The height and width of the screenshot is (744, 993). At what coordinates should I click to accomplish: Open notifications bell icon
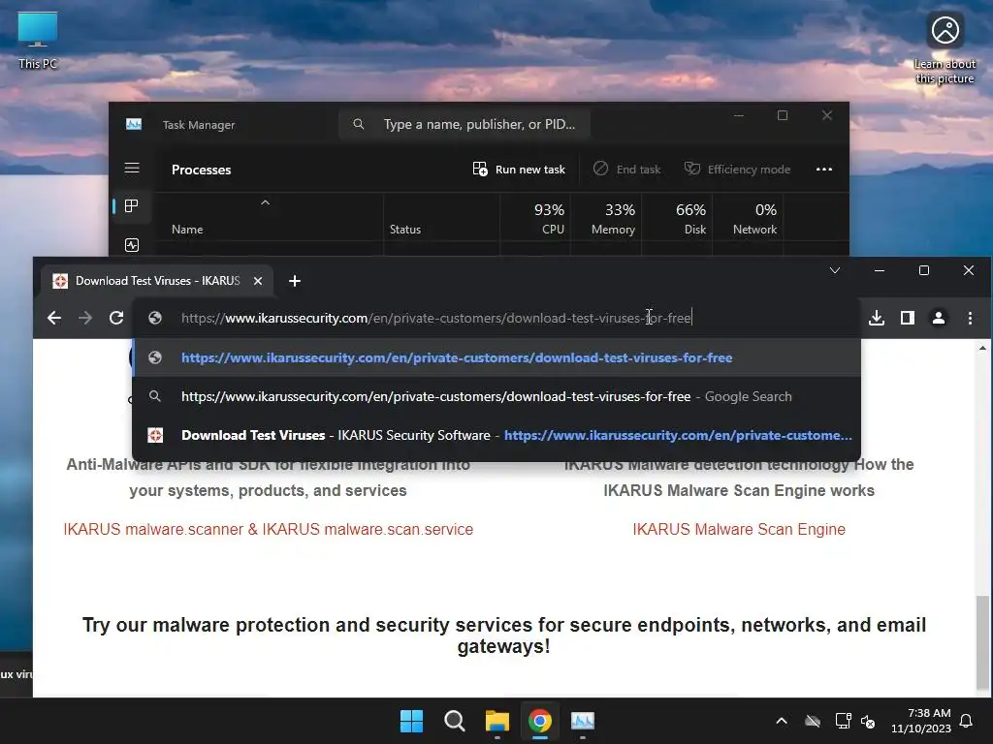click(967, 721)
